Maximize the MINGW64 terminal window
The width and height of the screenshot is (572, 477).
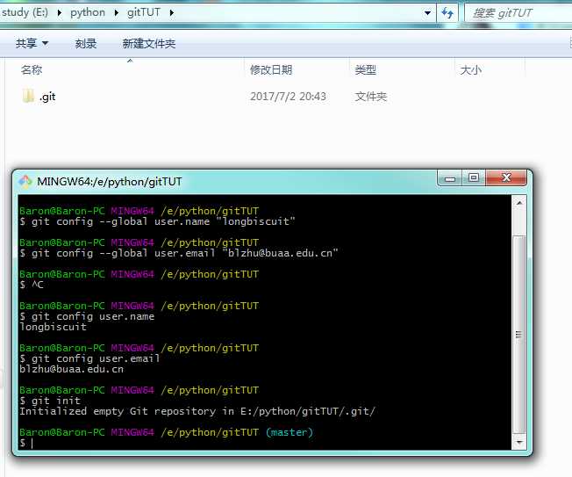click(474, 177)
